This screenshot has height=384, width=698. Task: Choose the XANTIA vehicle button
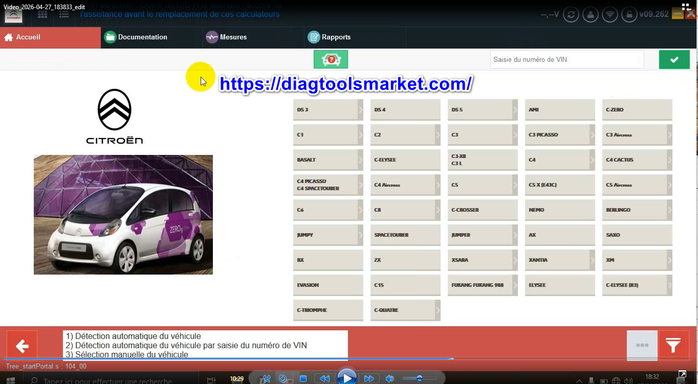pyautogui.click(x=560, y=260)
